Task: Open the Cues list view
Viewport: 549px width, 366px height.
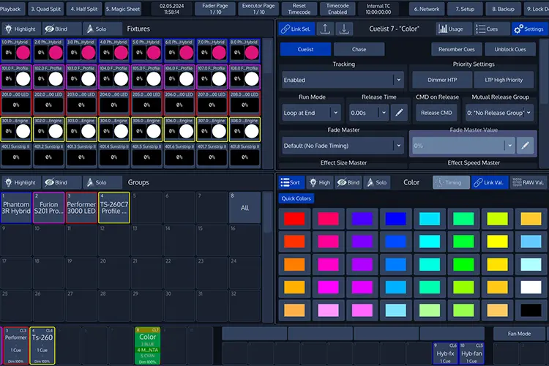Action: click(488, 29)
